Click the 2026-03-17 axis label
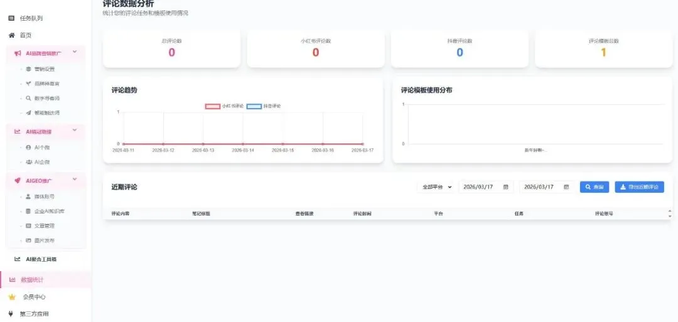Screen dimensions: 678x322 [363, 151]
